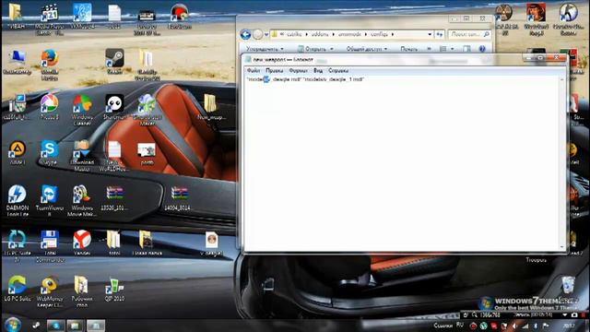Open Mozilla Firefox desktop shortcut
Screen dimensions: 590x332
pos(49,65)
